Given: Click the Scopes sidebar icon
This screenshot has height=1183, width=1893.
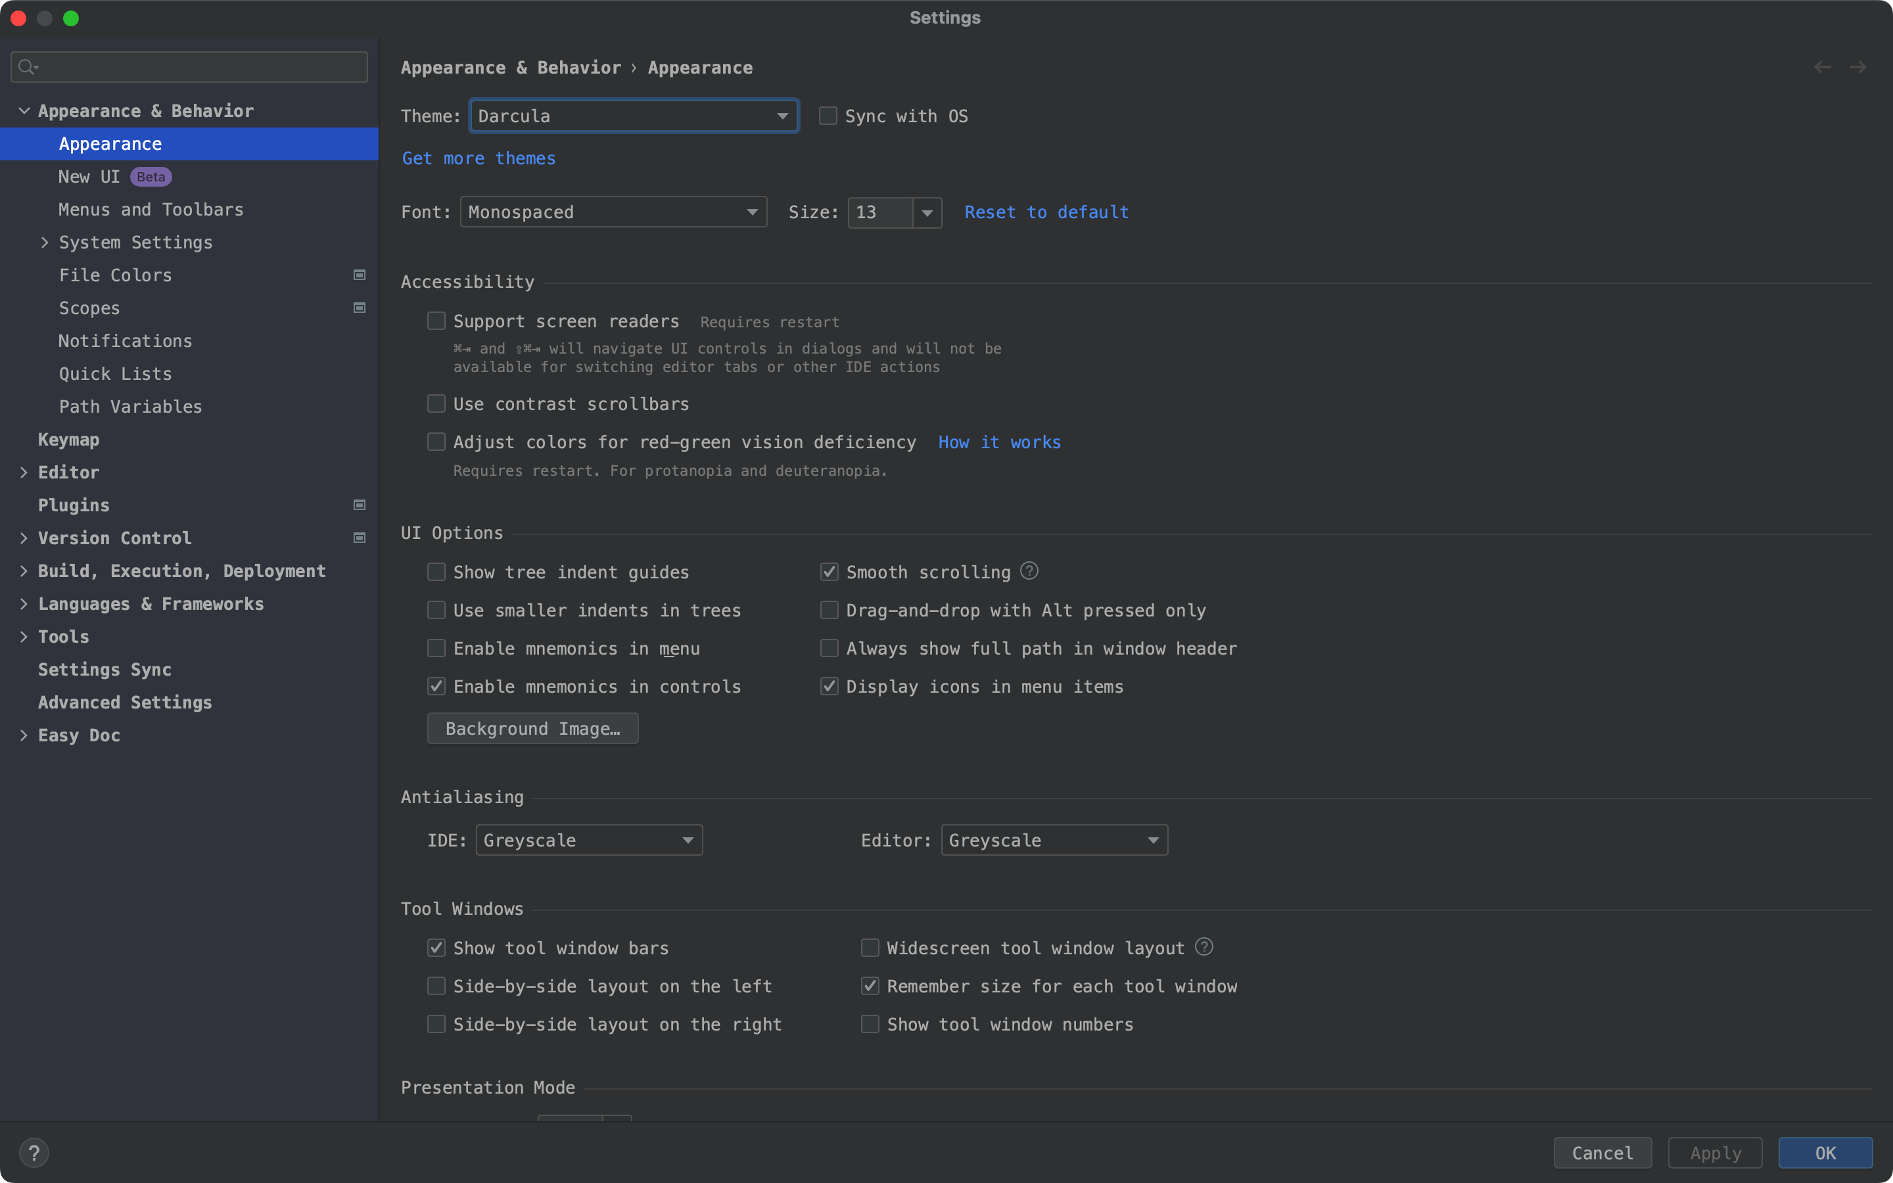Looking at the screenshot, I should [x=357, y=308].
